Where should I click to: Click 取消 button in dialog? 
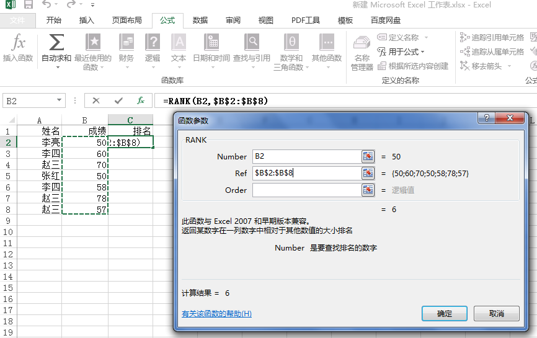pos(497,313)
